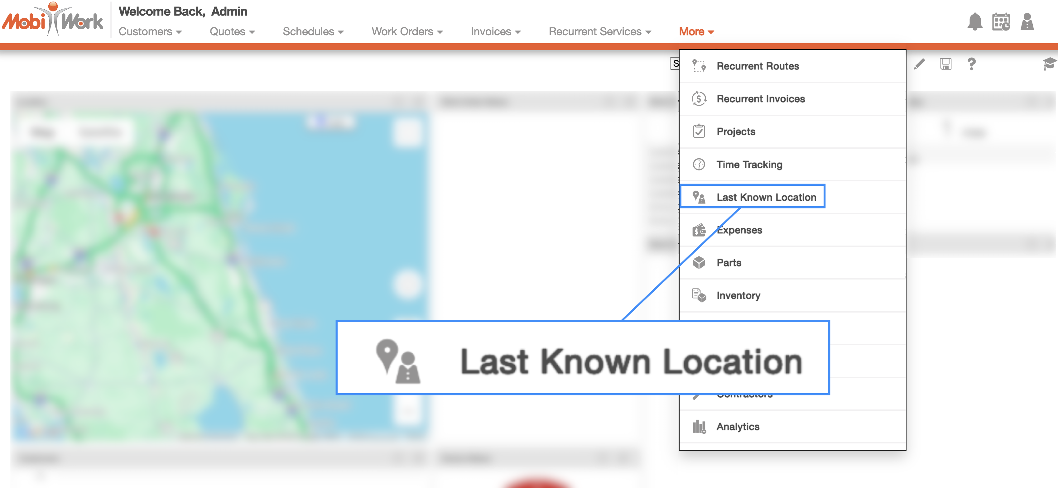Open Analytics from the More menu

click(792, 427)
